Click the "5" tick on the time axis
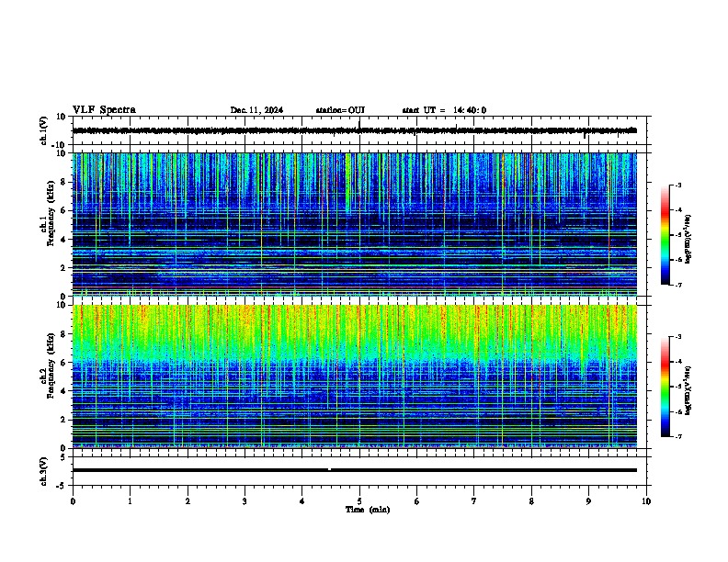 point(359,501)
